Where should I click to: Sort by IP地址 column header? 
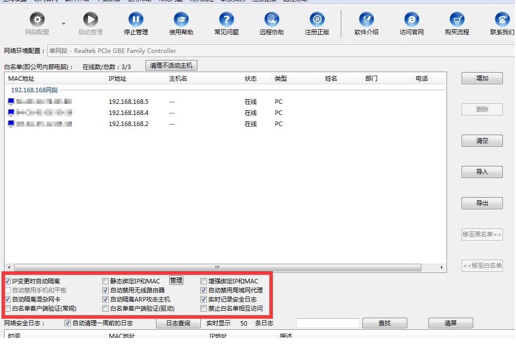coord(136,79)
